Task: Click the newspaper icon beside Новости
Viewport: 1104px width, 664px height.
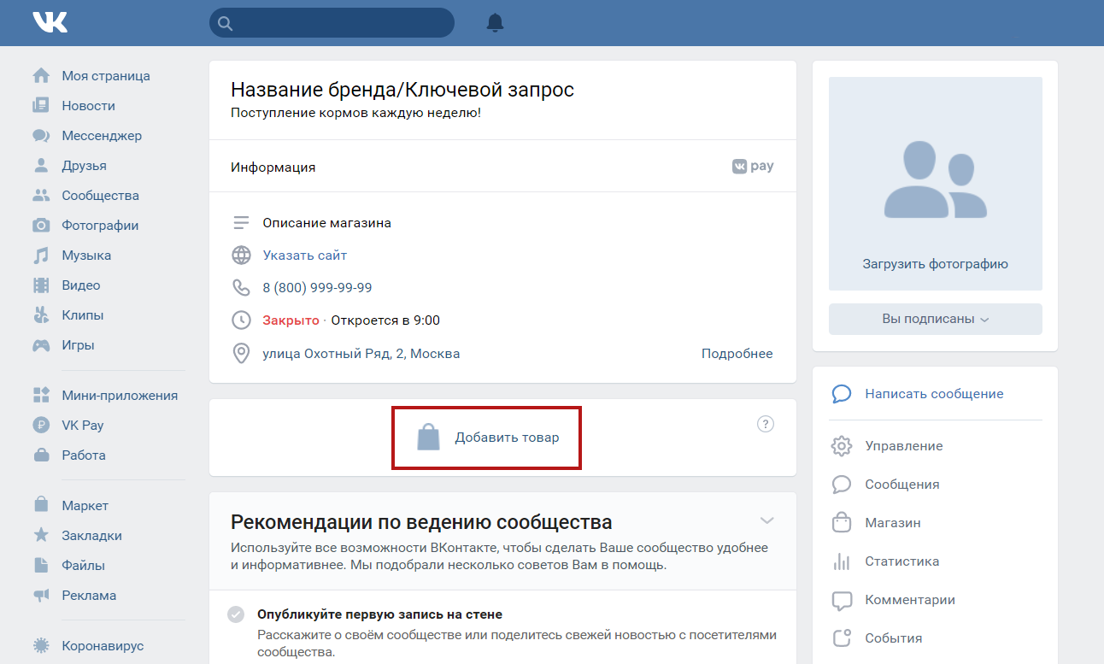Action: 41,105
